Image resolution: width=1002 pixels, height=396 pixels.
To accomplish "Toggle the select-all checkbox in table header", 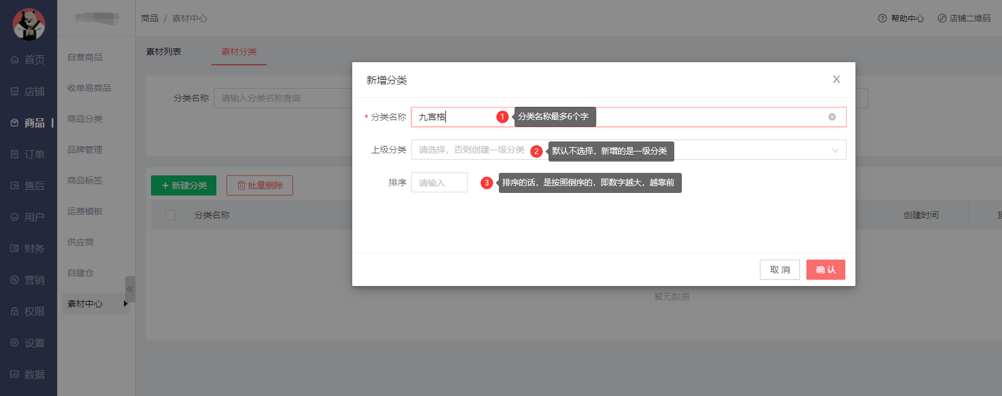I will (170, 215).
